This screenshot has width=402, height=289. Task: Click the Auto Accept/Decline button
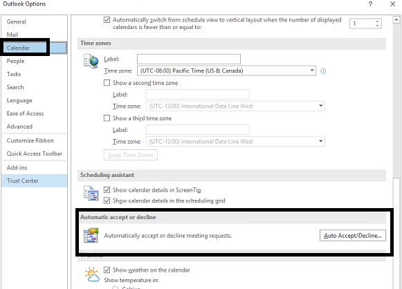(x=352, y=236)
